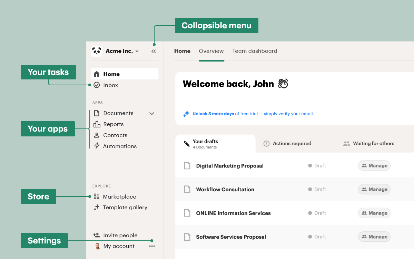The height and width of the screenshot is (259, 414).
Task: Click the Contacts person icon
Action: 97,135
